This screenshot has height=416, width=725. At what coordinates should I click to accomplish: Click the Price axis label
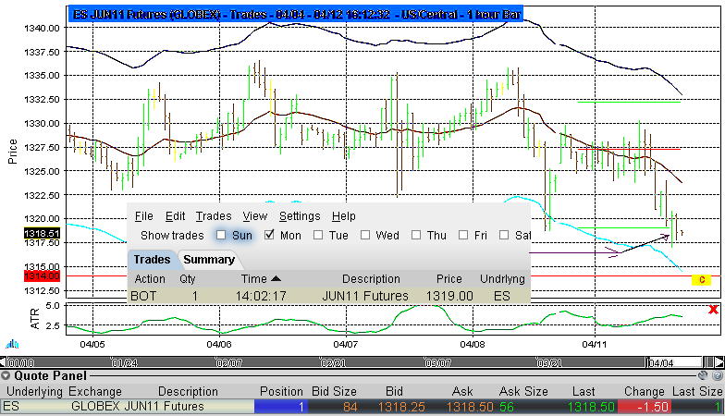coord(13,152)
